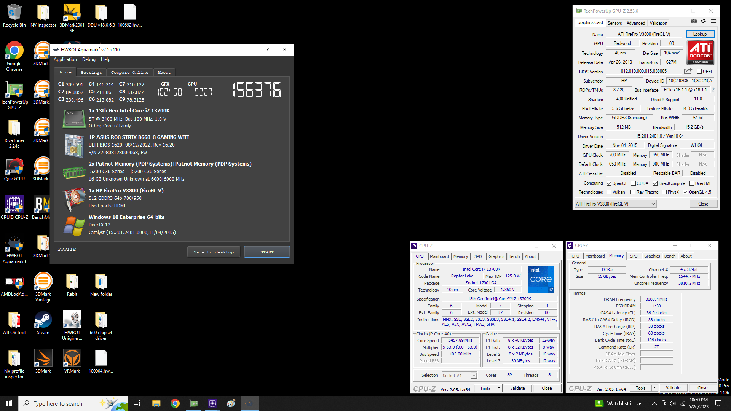Click Type here to search box
Viewport: 731px width, 411px height.
point(73,403)
